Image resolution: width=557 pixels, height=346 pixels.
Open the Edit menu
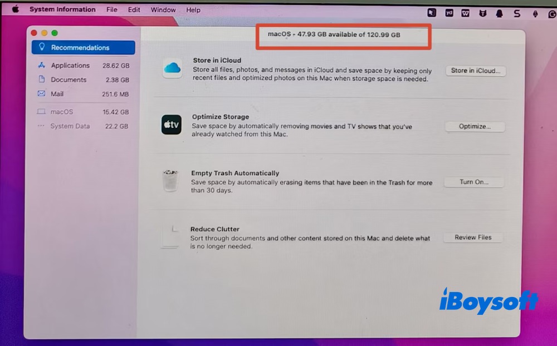tap(134, 10)
